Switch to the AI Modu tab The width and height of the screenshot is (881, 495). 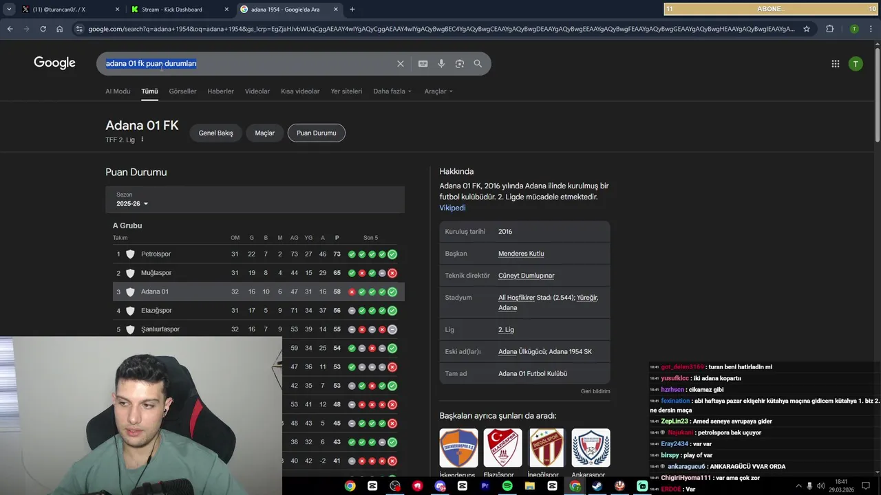(x=118, y=91)
